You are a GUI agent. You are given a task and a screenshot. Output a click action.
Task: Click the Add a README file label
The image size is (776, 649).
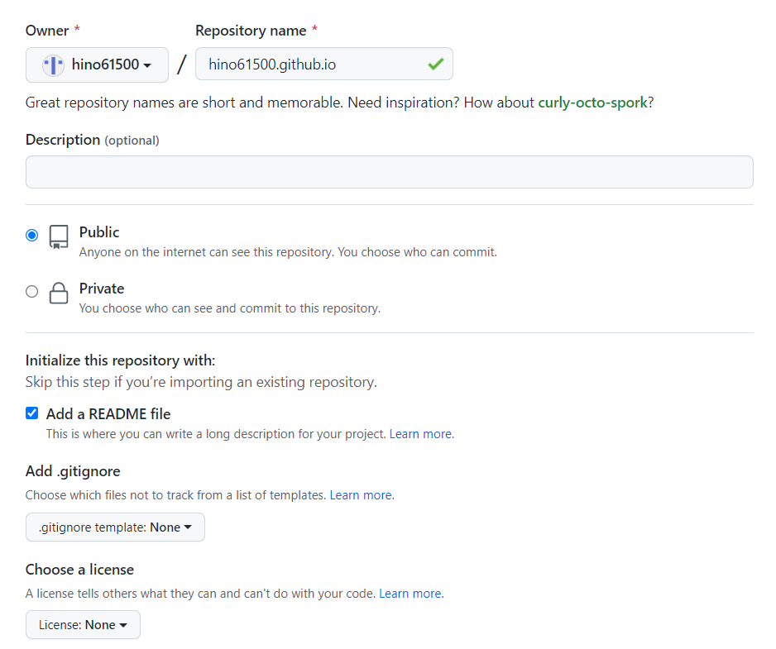(108, 413)
